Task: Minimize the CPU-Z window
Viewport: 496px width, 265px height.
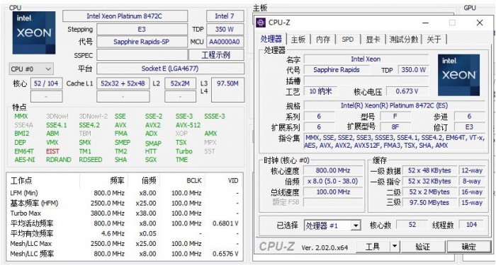Action: coord(426,23)
